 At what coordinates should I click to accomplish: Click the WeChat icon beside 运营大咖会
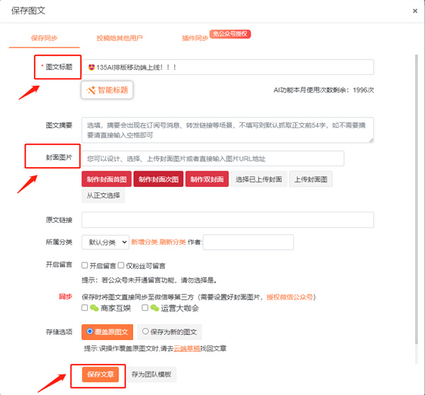[x=154, y=308]
